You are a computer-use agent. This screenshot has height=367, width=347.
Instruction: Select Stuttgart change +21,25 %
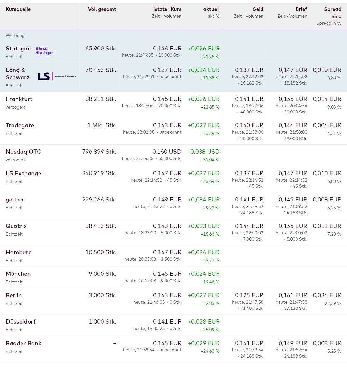coord(210,57)
